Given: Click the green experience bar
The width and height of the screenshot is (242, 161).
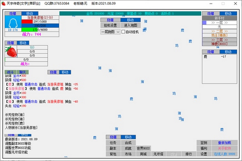Looking at the screenshot, I should 29,29.
